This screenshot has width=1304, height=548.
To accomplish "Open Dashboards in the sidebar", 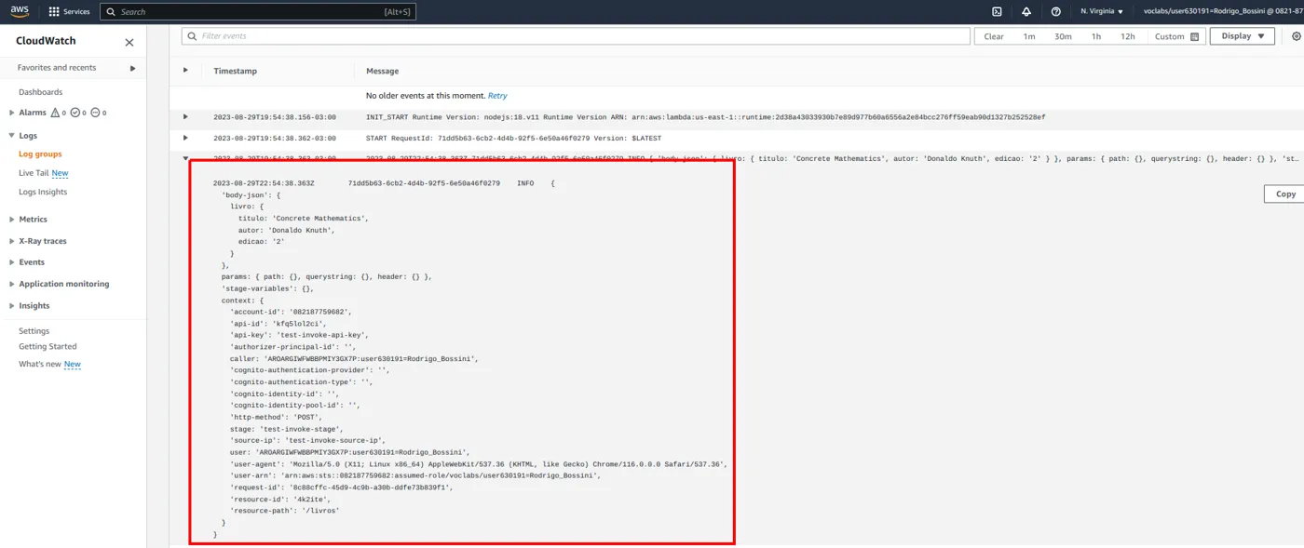I will pyautogui.click(x=40, y=92).
